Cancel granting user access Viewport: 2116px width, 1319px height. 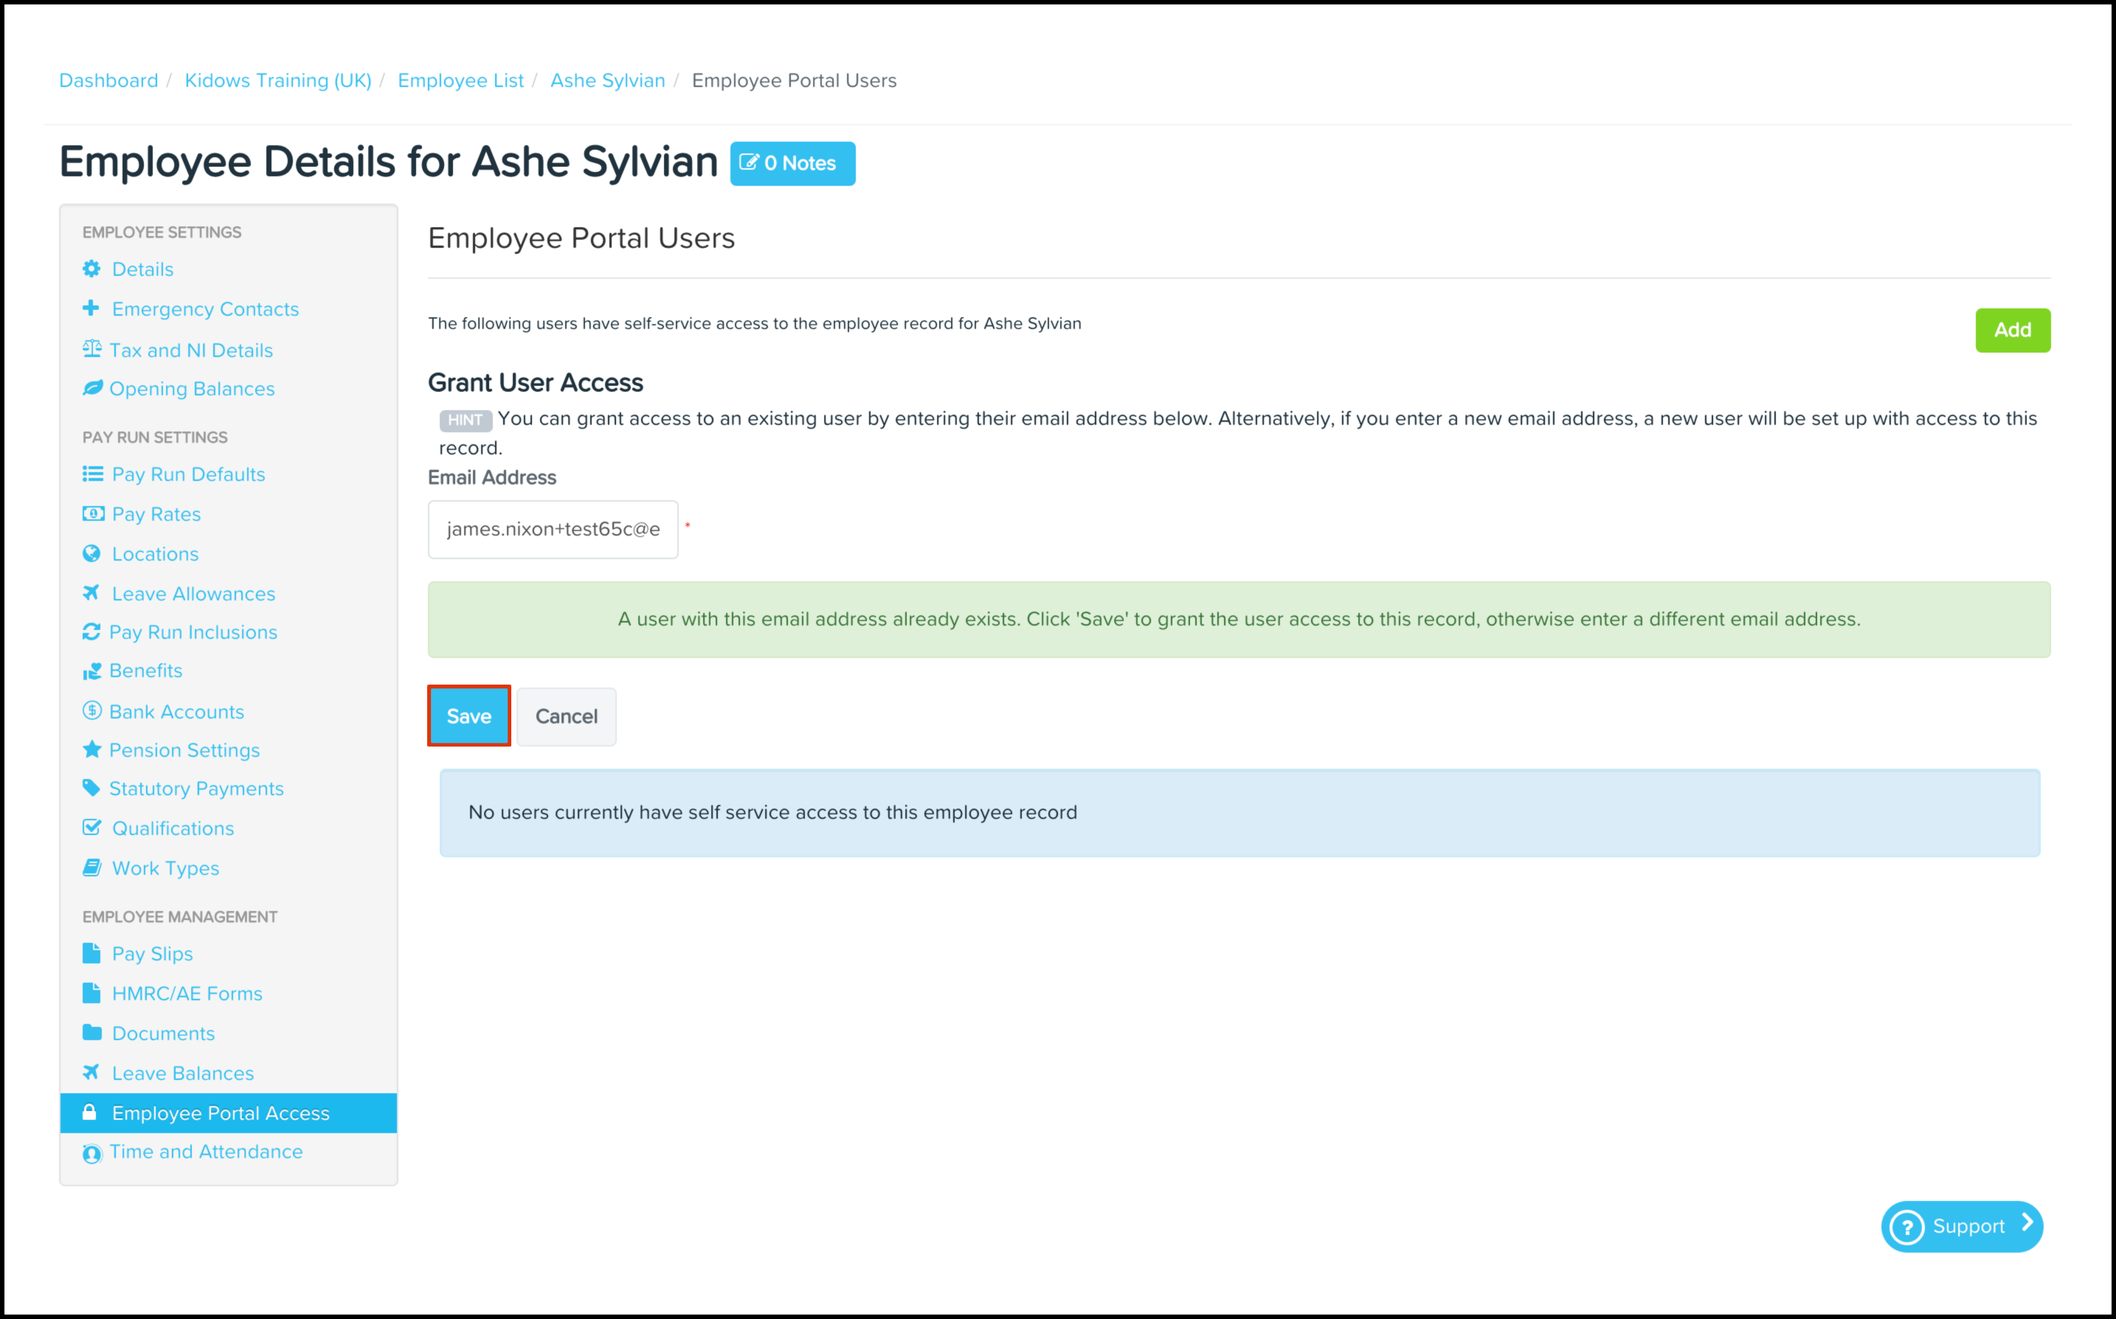pos(566,716)
